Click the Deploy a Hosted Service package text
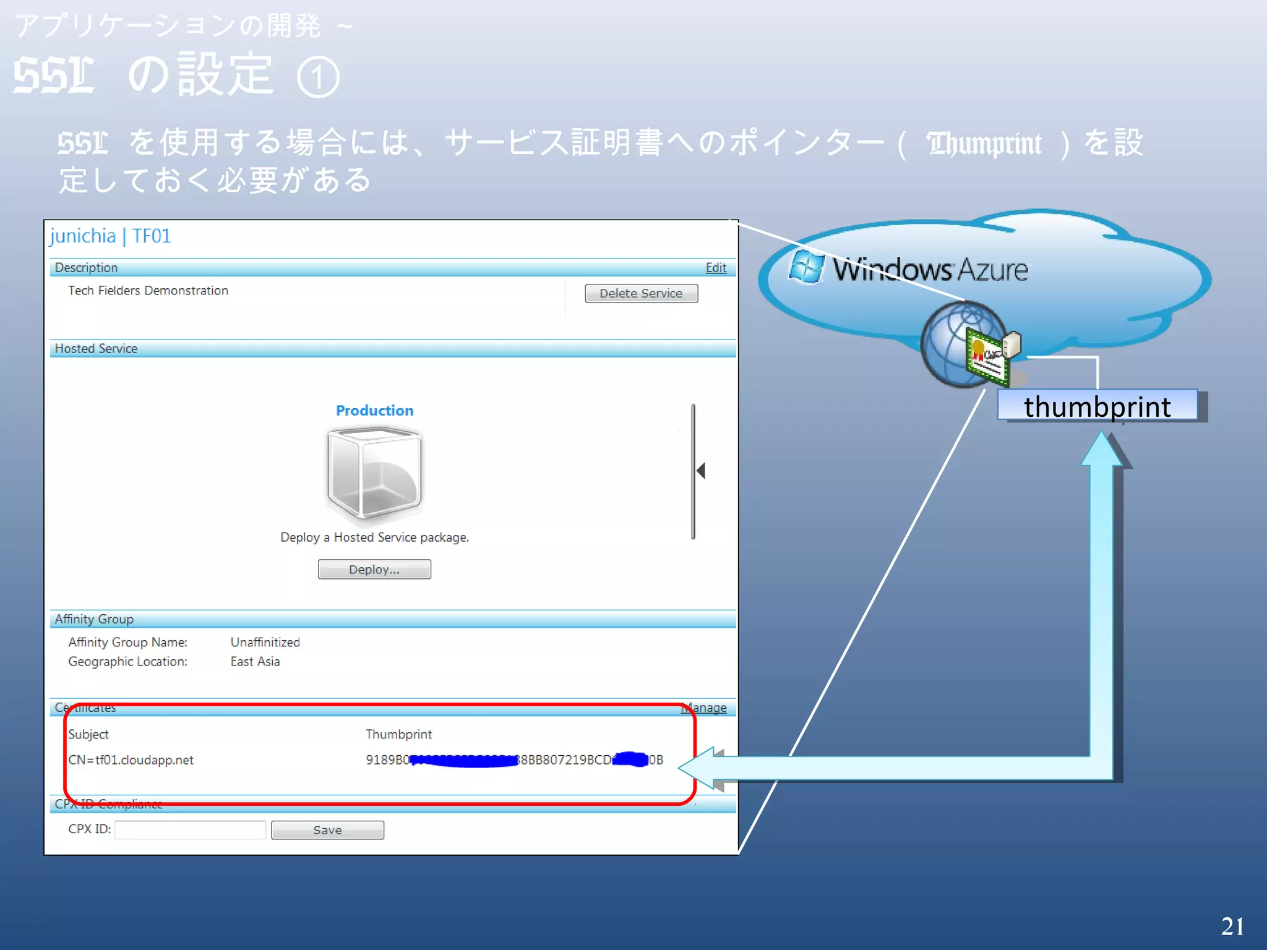The image size is (1267, 950). pyautogui.click(x=374, y=537)
